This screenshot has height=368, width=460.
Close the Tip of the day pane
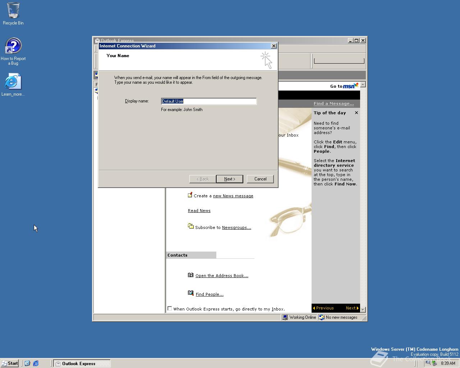356,113
